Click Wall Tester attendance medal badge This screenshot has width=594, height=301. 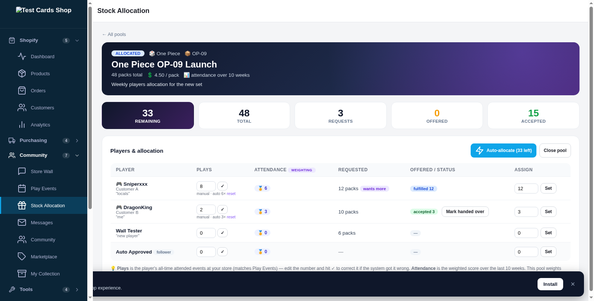263,233
